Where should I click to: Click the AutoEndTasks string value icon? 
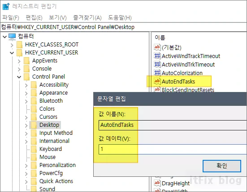[157, 81]
